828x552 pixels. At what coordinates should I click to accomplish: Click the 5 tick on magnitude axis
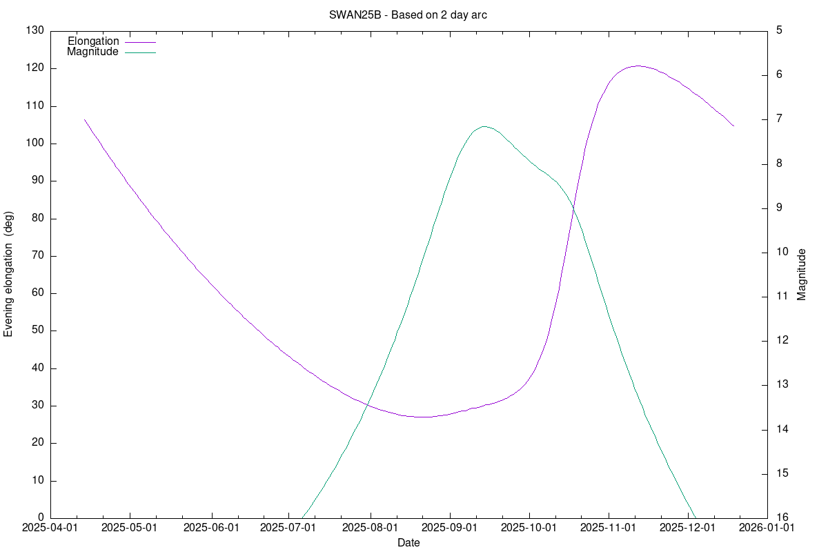[x=778, y=31]
